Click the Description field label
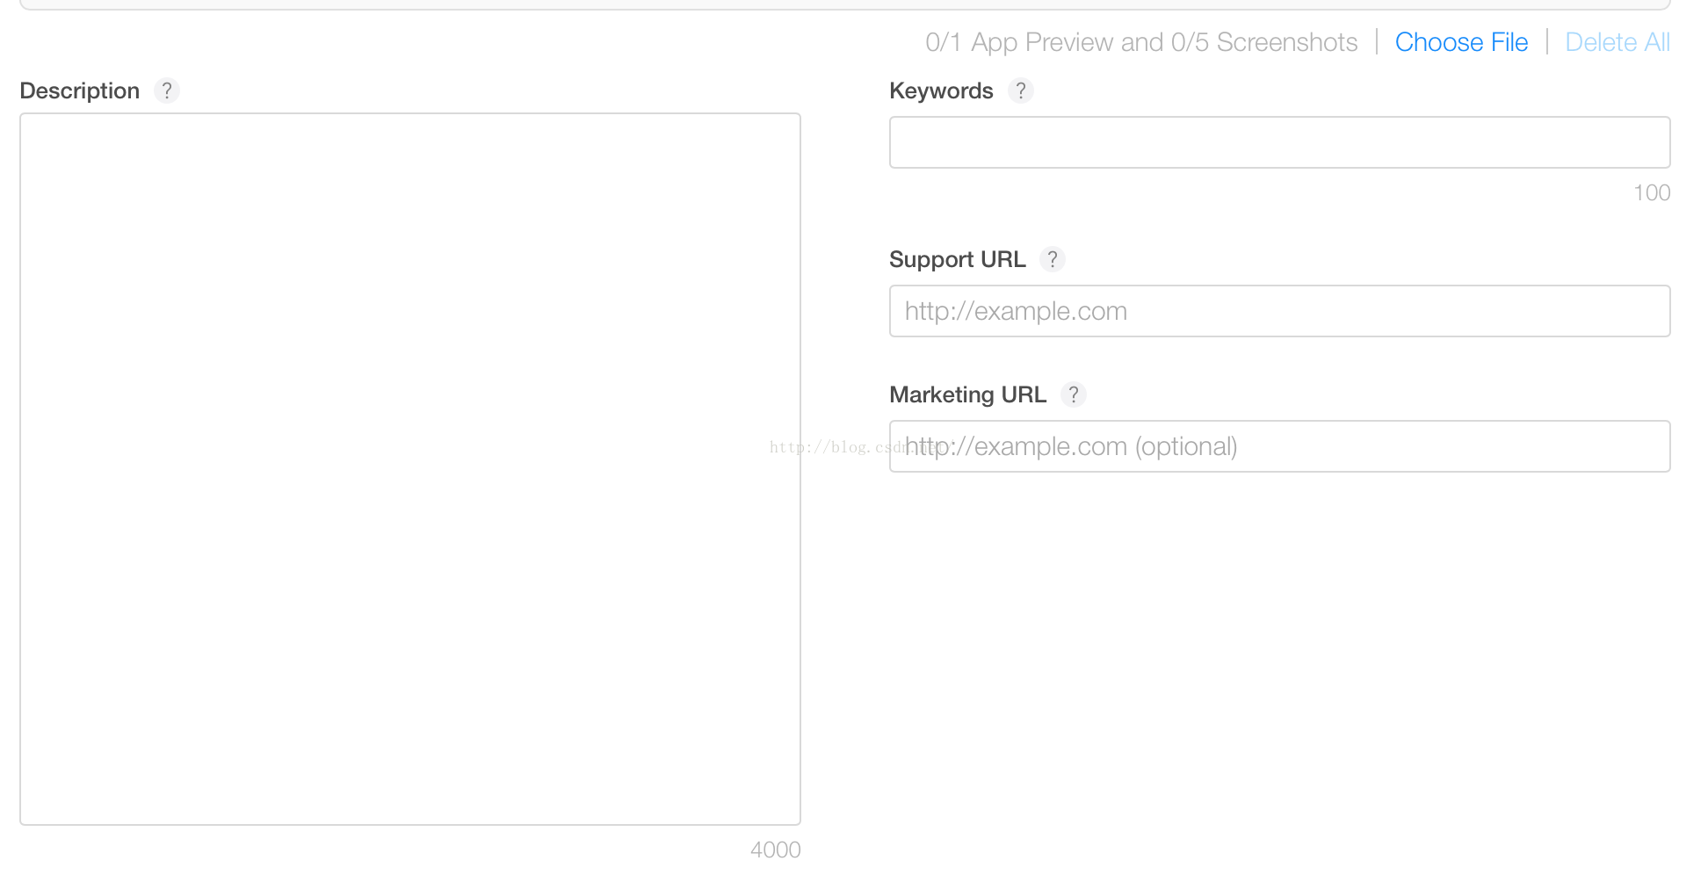Screen dimensions: 1708x875 point(79,90)
